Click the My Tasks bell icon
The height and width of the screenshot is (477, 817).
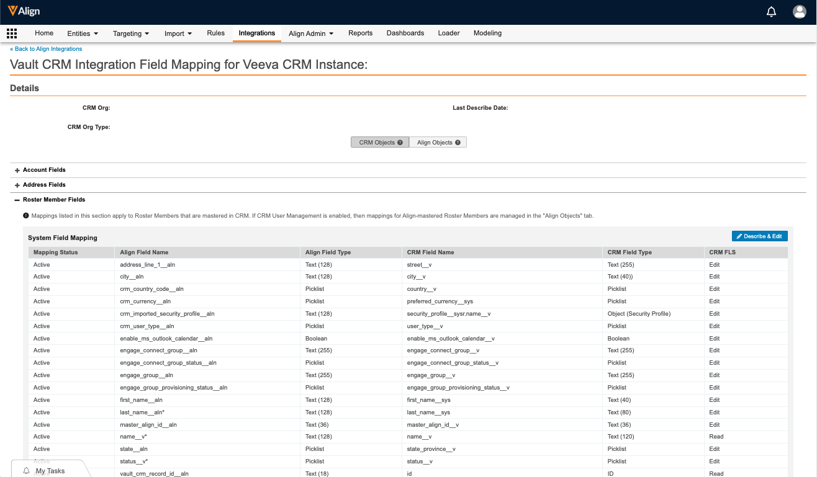tap(27, 471)
